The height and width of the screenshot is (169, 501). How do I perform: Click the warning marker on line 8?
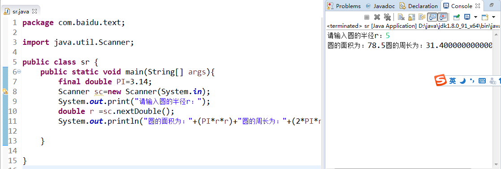(5, 91)
